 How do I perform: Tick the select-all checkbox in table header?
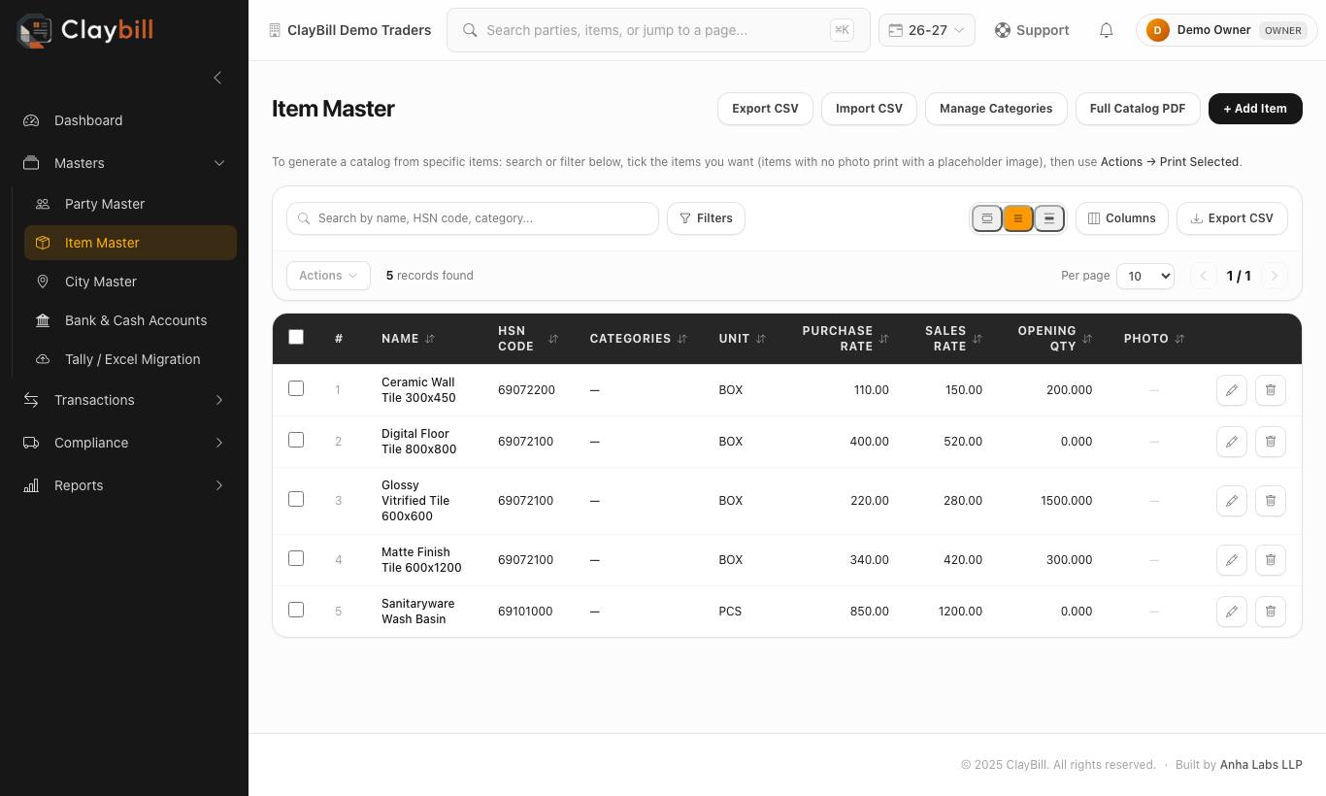pos(296,337)
